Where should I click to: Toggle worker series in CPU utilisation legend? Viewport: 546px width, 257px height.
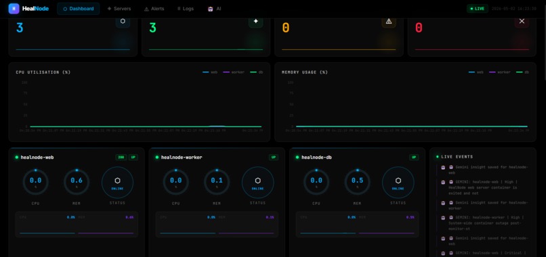[x=234, y=72]
